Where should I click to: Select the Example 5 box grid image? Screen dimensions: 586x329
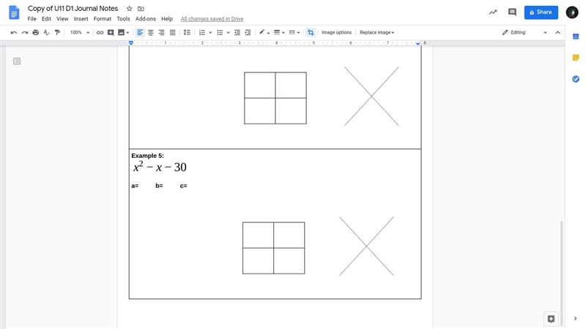point(273,248)
